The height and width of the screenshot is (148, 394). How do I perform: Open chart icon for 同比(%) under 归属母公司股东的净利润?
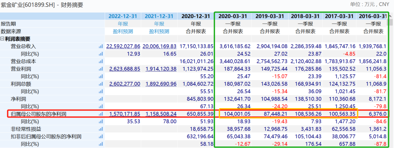pyautogui.click(x=101, y=122)
